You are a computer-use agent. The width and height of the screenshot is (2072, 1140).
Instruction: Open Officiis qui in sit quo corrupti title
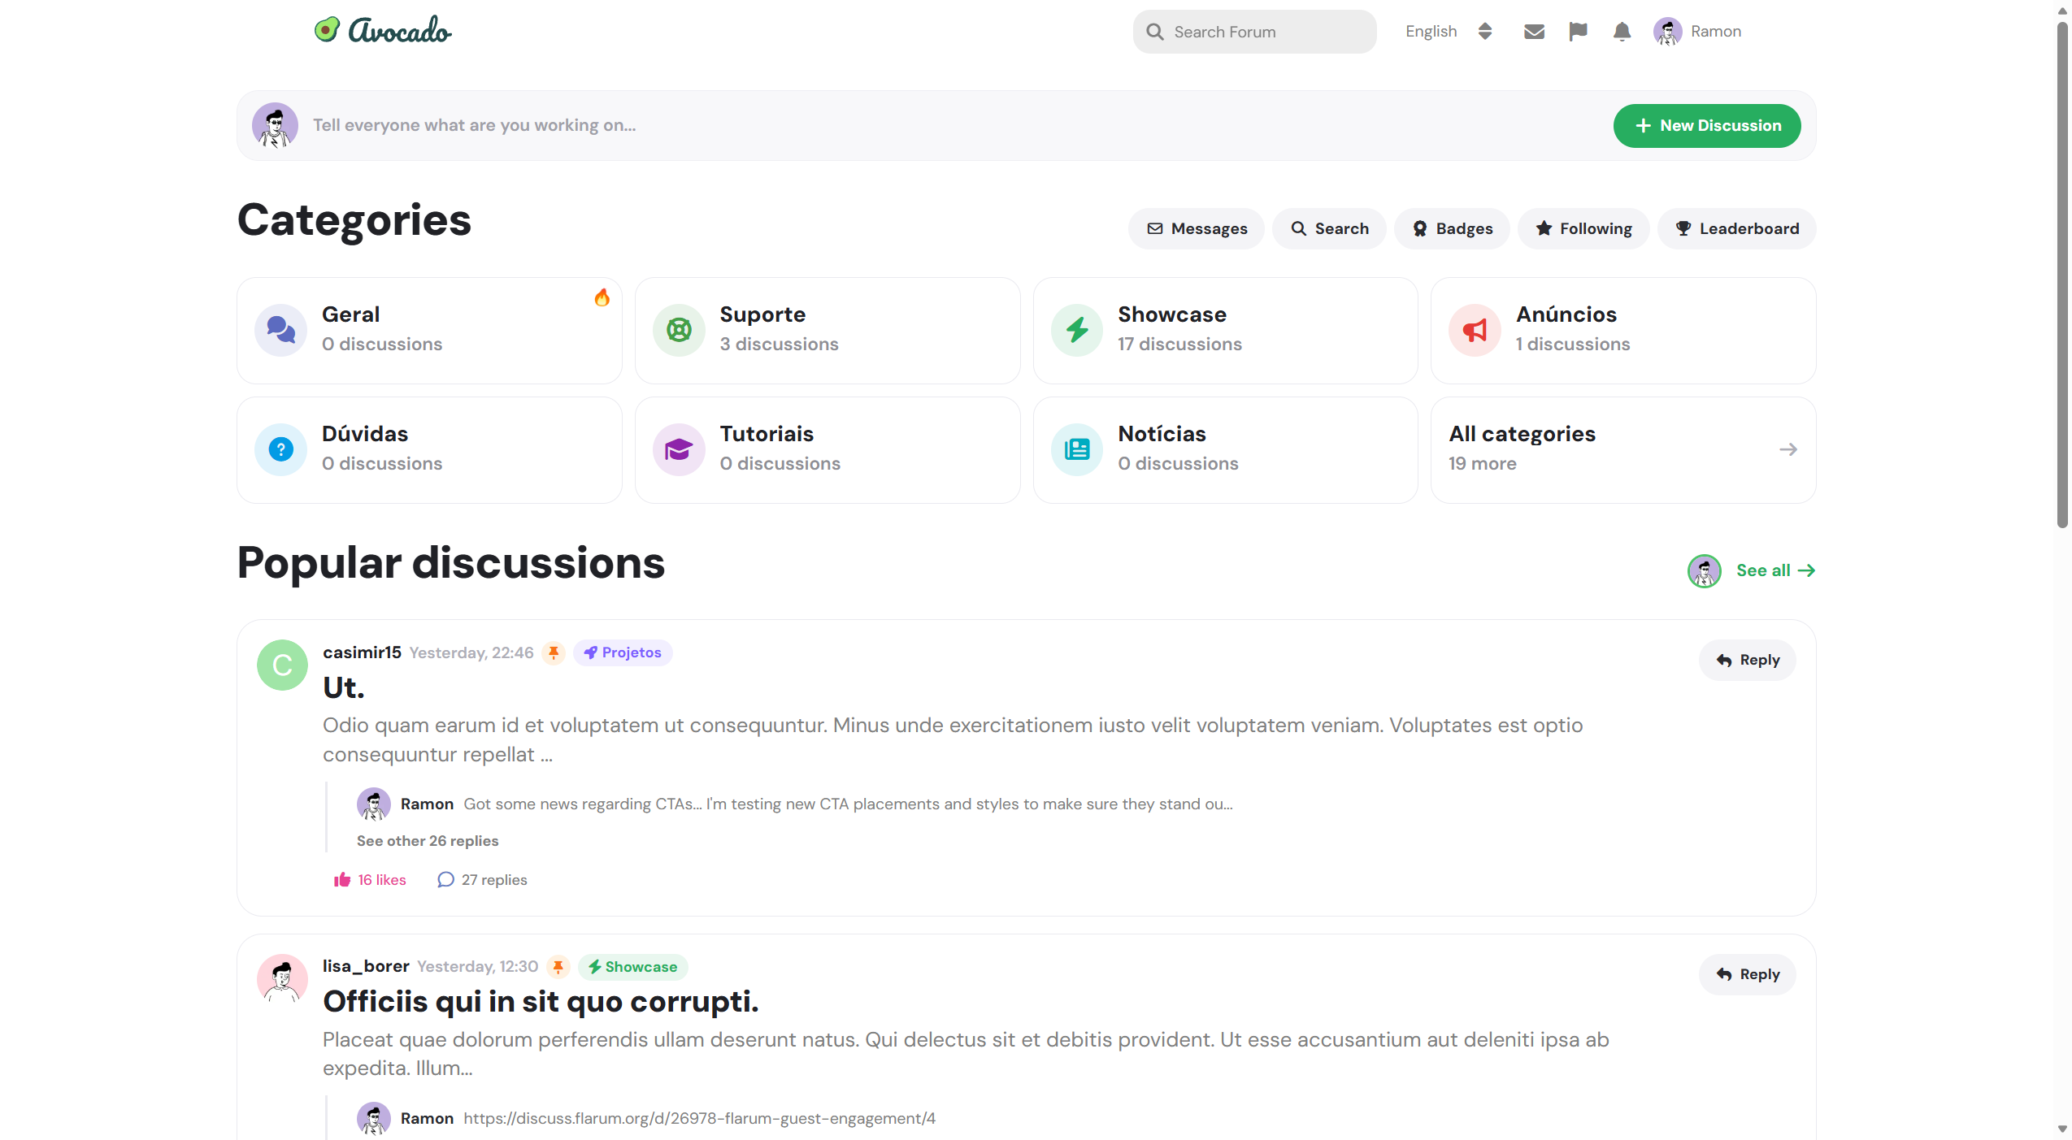coord(541,1001)
